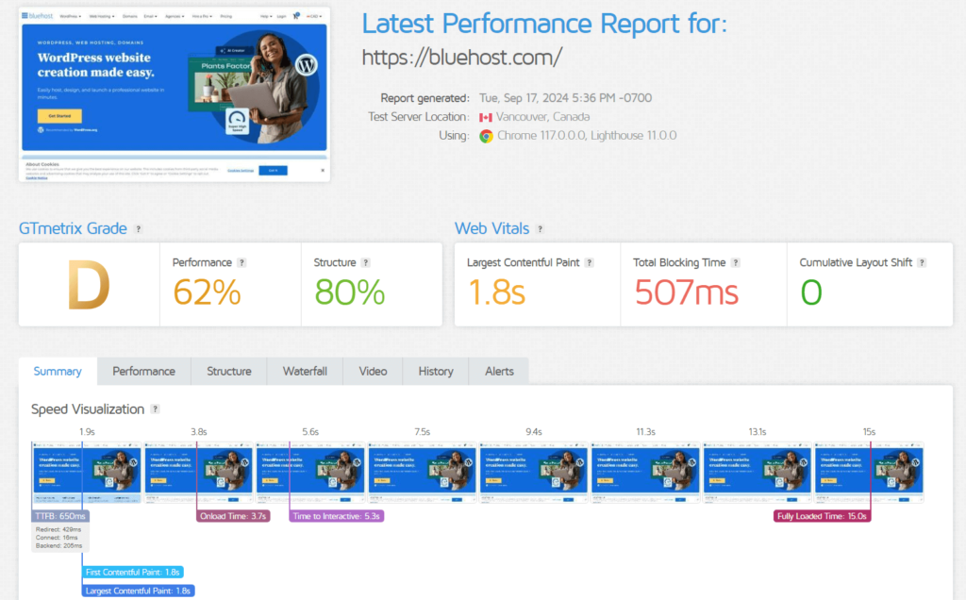The width and height of the screenshot is (966, 600).
Task: Click the Onload Time: 3.7s marker
Action: (234, 516)
